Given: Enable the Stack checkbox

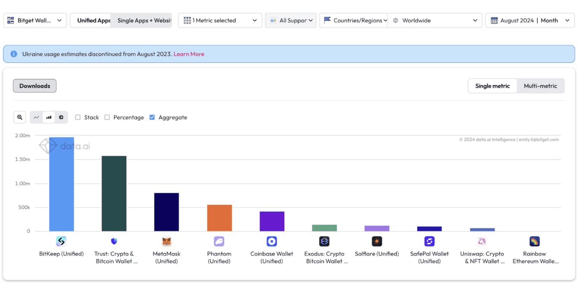Looking at the screenshot, I should click(78, 117).
